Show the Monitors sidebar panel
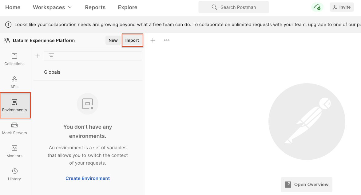 [x=14, y=151]
